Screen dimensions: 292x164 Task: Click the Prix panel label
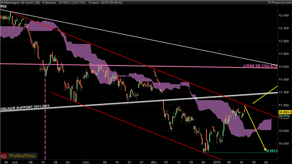[x=3, y=6]
